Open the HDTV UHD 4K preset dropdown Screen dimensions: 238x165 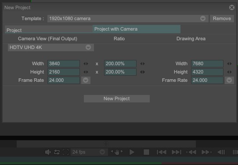click(x=51, y=47)
